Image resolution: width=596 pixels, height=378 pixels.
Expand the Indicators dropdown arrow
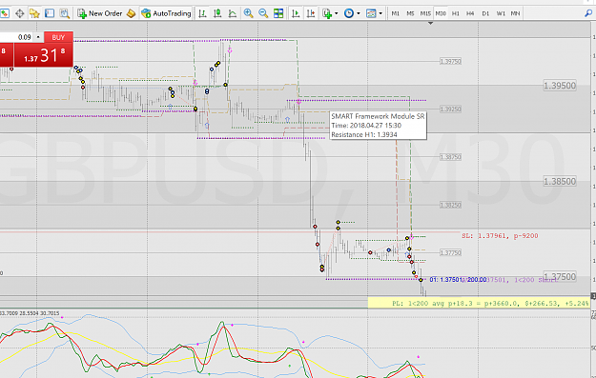(336, 13)
